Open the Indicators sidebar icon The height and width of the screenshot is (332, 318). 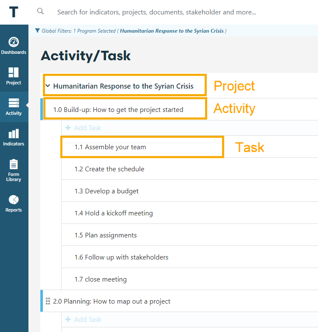14,137
